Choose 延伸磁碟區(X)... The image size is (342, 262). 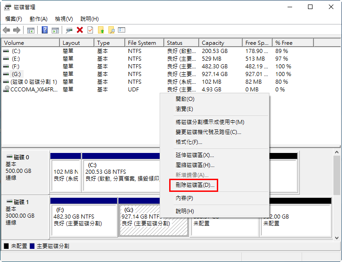[x=215, y=155]
